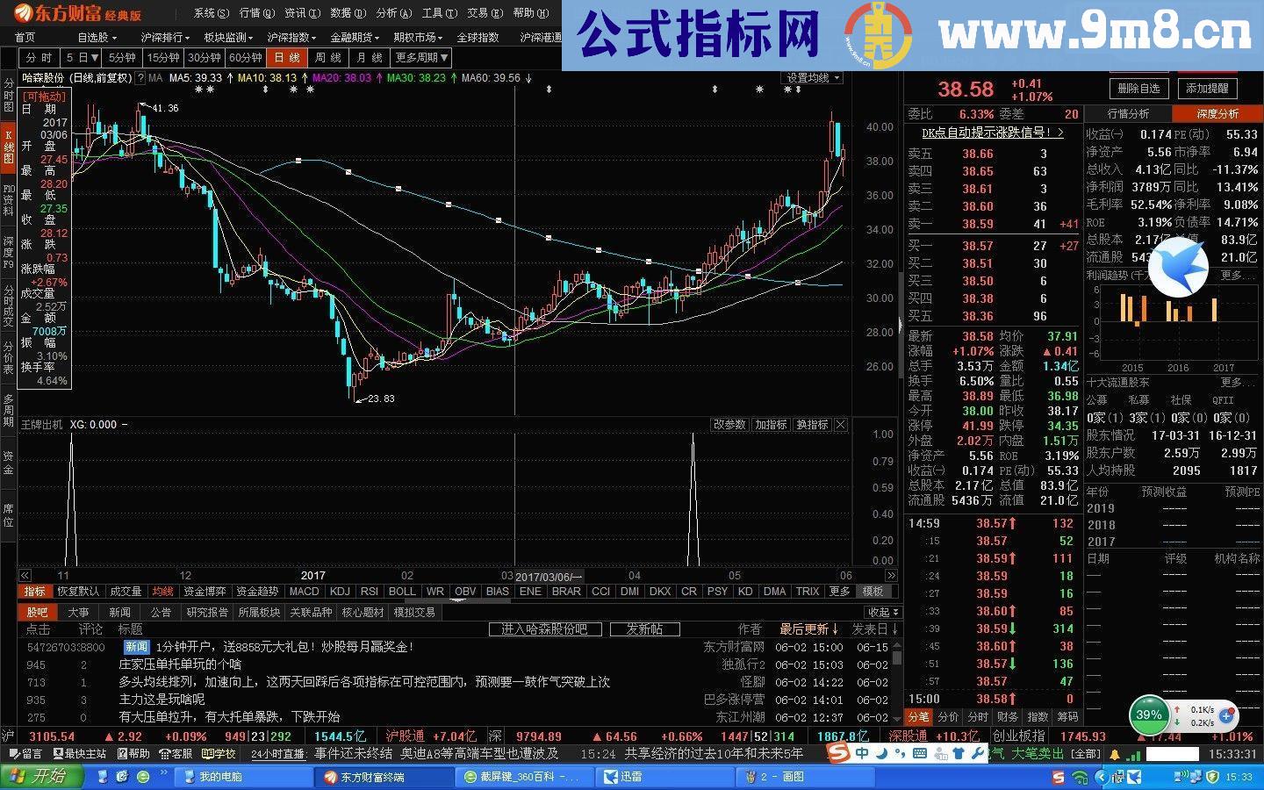The image size is (1264, 790).
Task: Click the green 39% speed ball
Action: tap(1148, 715)
